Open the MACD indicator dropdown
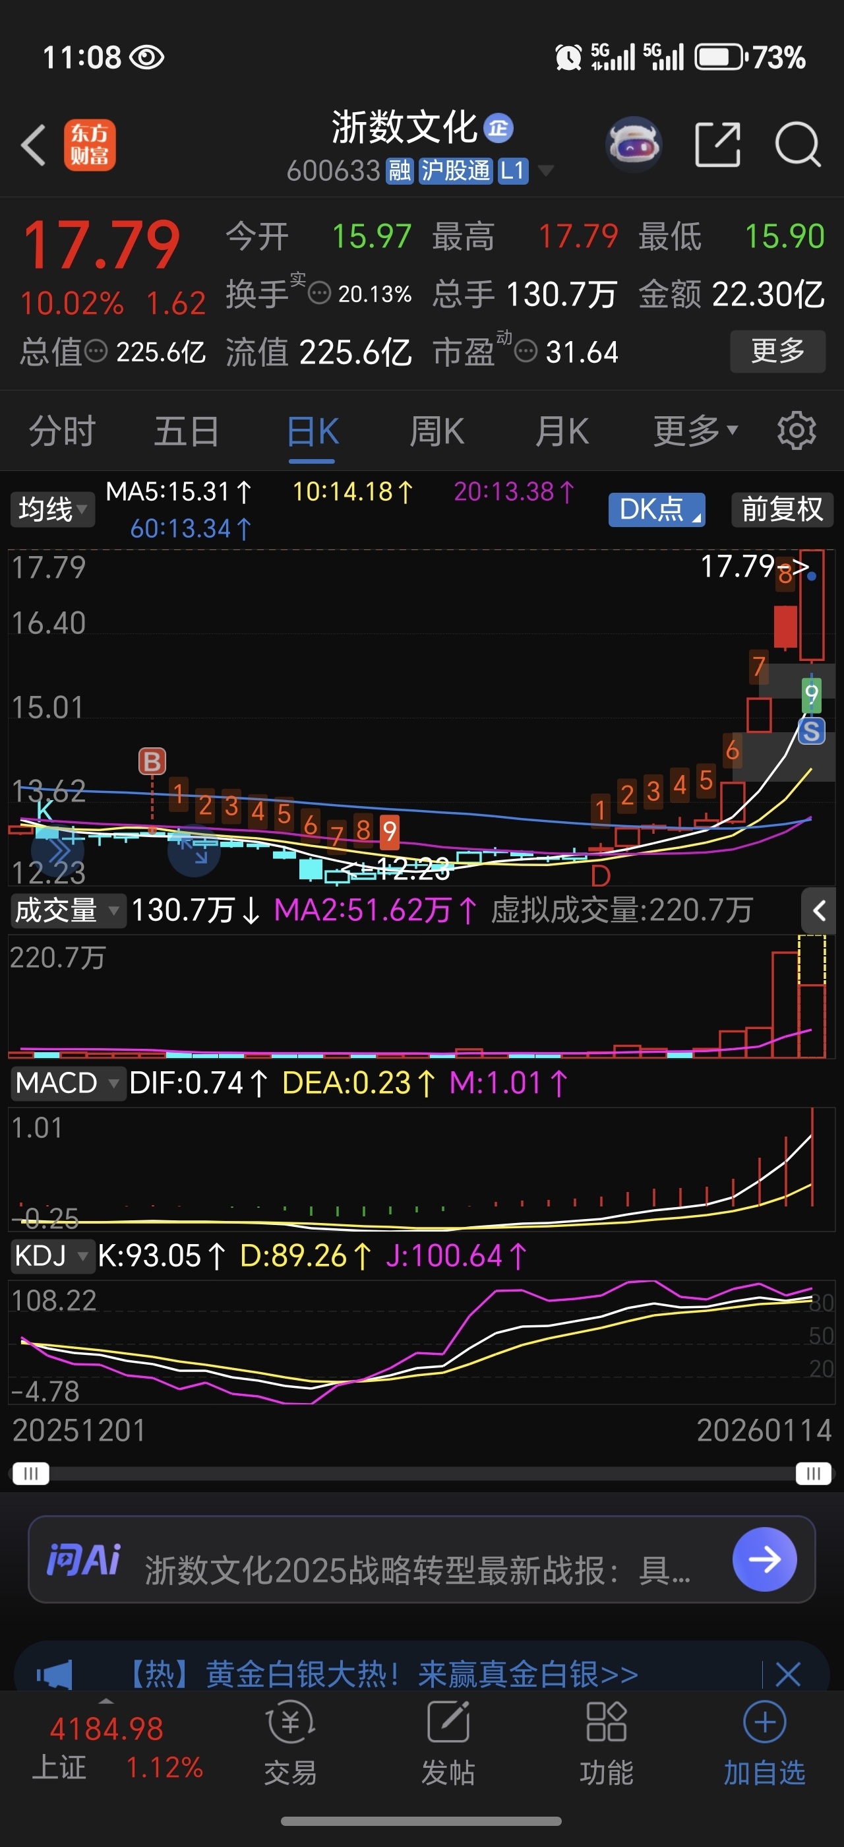The image size is (844, 1847). click(x=67, y=1082)
